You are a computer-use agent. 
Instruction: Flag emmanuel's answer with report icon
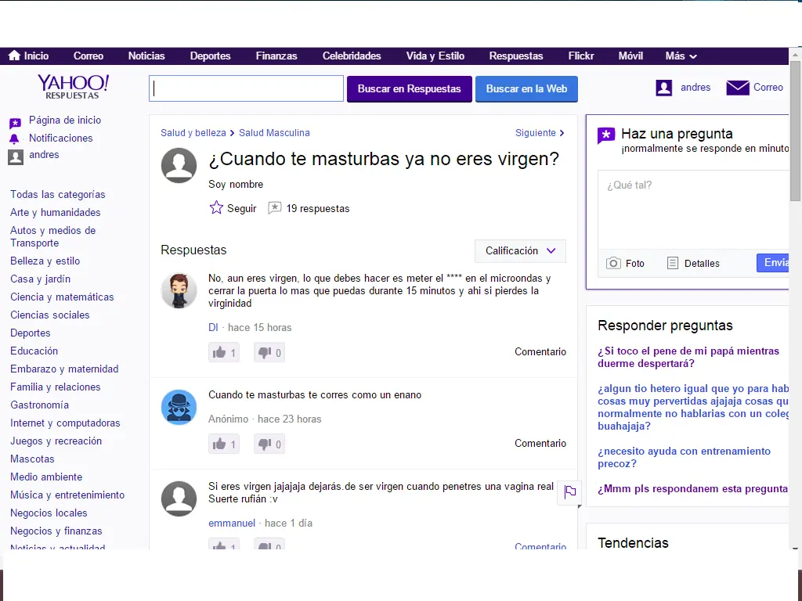point(570,492)
